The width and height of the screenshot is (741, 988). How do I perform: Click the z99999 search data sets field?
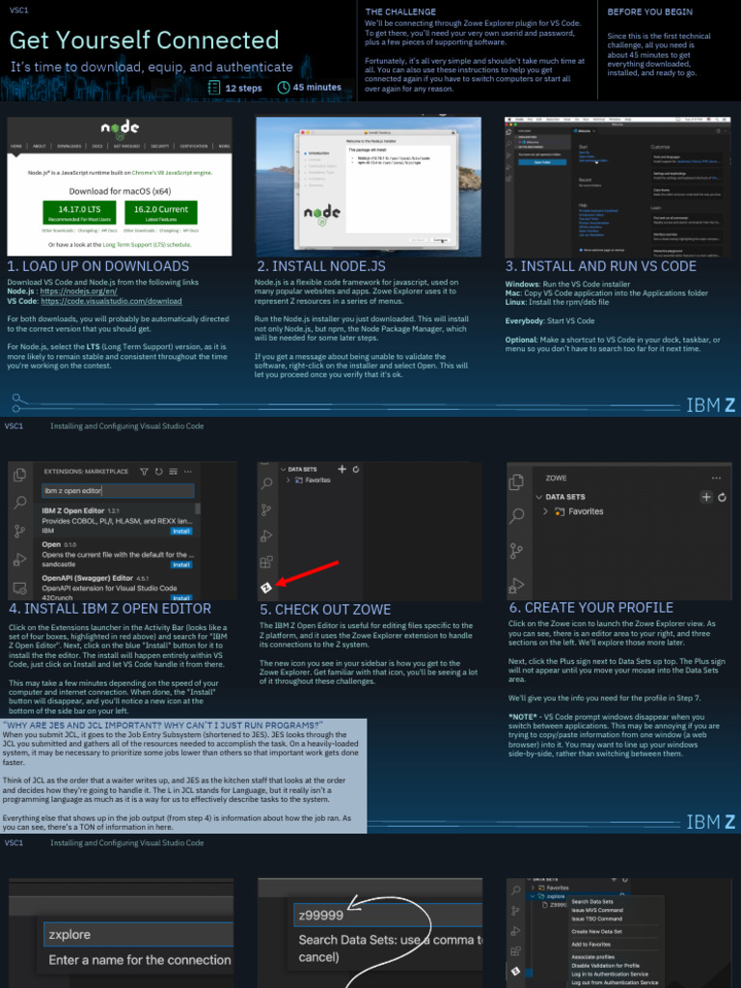[388, 915]
